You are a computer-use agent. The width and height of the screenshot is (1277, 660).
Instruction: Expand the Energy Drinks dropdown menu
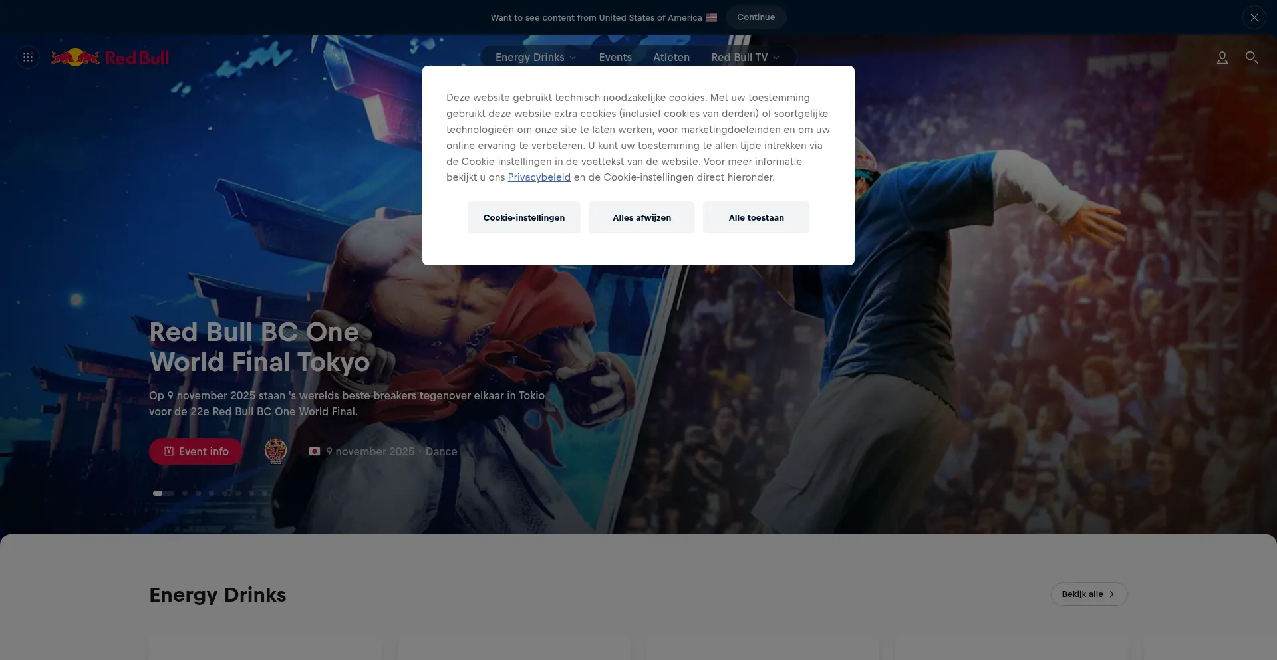tap(535, 58)
